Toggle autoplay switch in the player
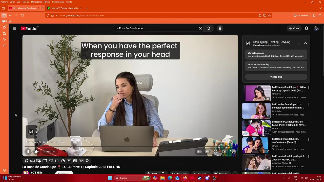324x182 pixels. coord(199,152)
